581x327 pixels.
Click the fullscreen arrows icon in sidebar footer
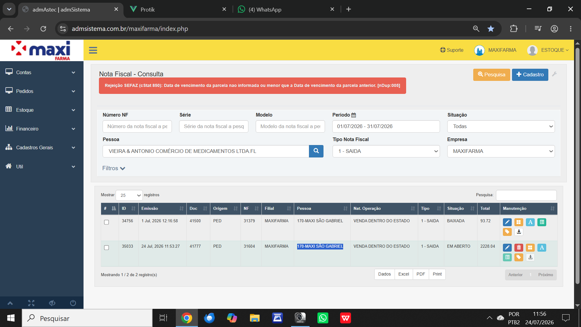(31, 303)
